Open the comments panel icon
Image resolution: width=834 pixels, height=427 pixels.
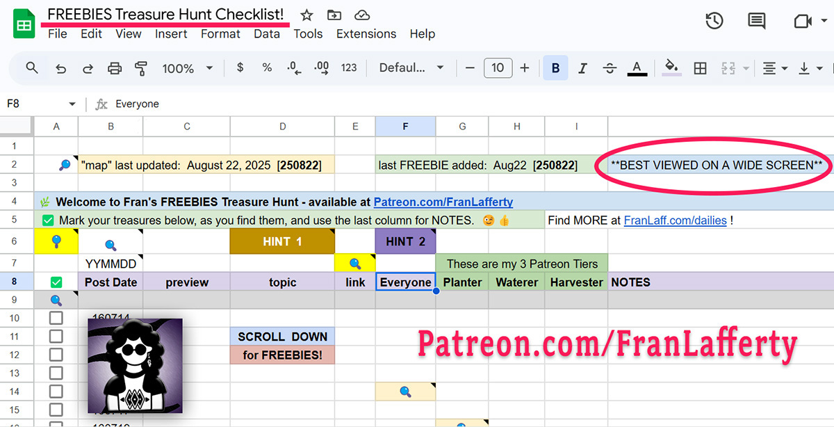click(757, 21)
